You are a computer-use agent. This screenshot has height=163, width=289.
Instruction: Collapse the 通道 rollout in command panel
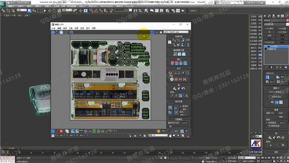pyautogui.click(x=276, y=110)
